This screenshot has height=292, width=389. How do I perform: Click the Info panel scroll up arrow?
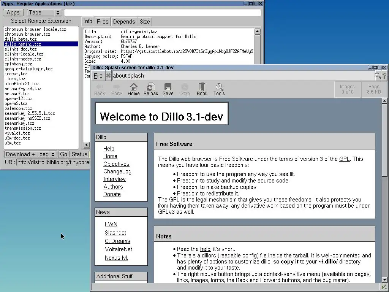(257, 31)
